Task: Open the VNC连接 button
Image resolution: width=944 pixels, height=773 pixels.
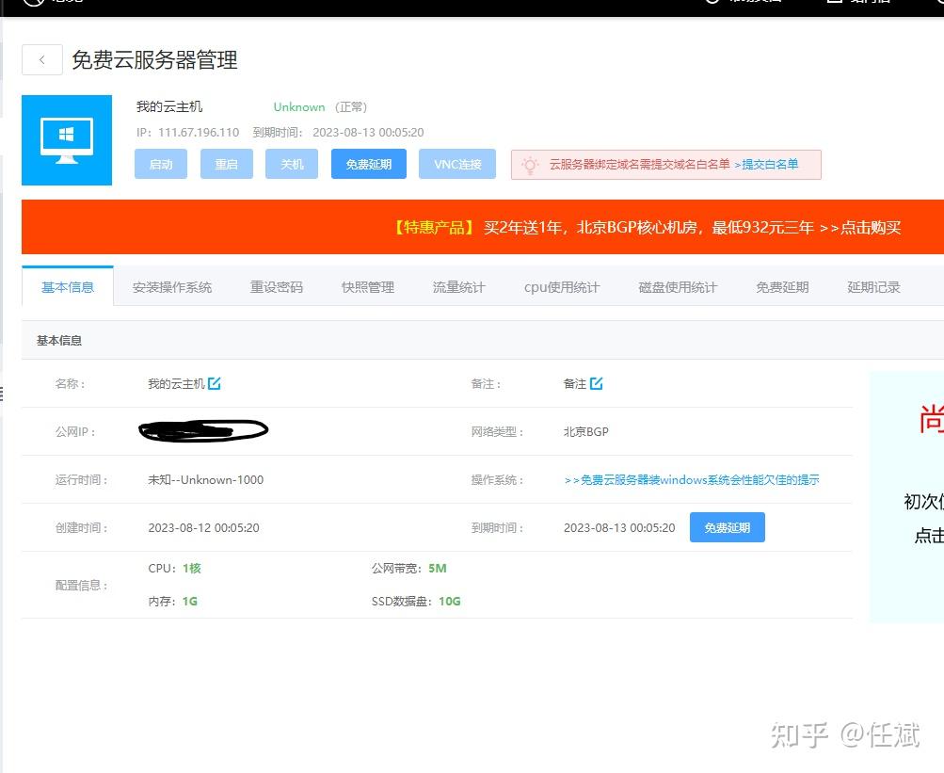Action: (457, 164)
